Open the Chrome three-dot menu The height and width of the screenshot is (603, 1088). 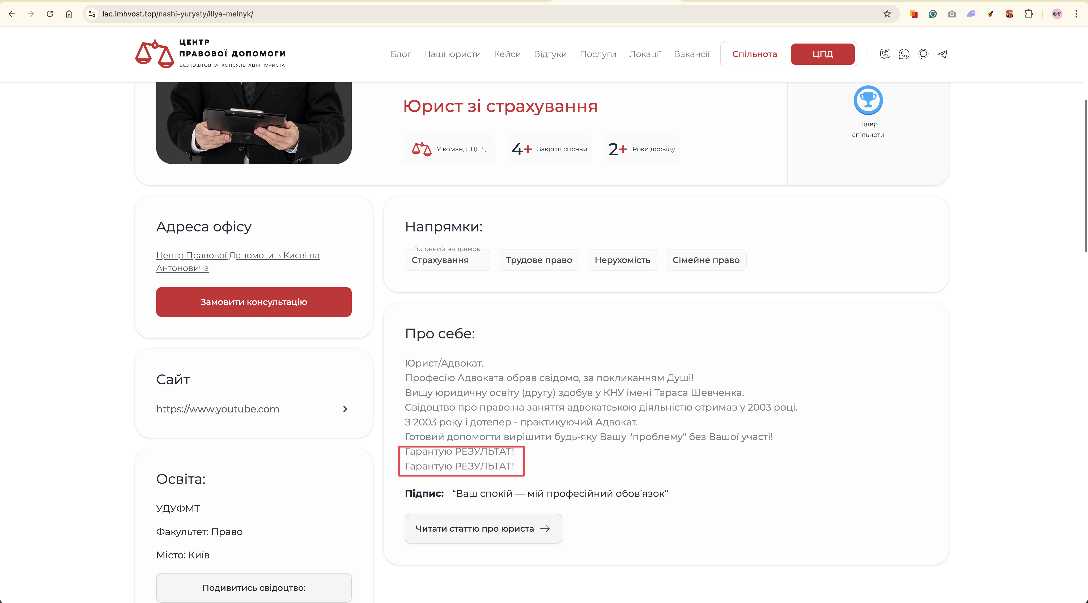(x=1076, y=14)
